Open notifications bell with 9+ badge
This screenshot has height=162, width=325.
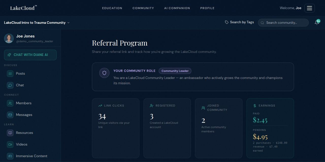(317, 23)
